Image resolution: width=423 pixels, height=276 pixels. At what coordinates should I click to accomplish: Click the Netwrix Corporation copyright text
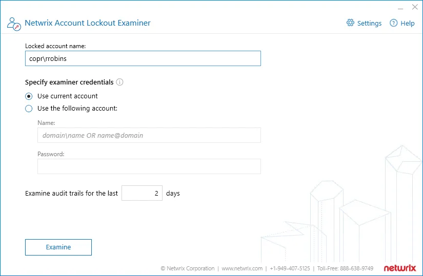pyautogui.click(x=188, y=268)
